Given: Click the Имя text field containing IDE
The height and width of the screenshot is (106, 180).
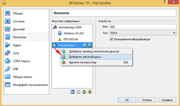Looking at the screenshot, I should click(x=143, y=27).
